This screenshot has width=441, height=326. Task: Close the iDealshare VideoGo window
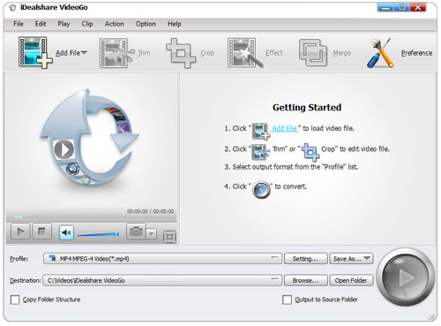click(x=418, y=7)
